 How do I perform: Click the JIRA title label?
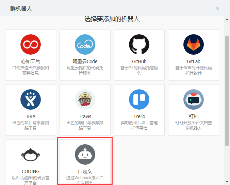coord(31,116)
